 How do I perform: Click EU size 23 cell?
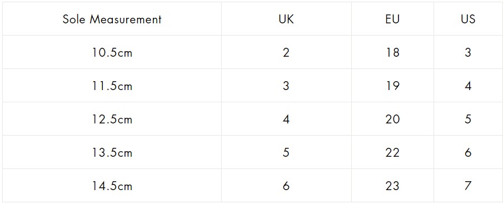click(392, 186)
